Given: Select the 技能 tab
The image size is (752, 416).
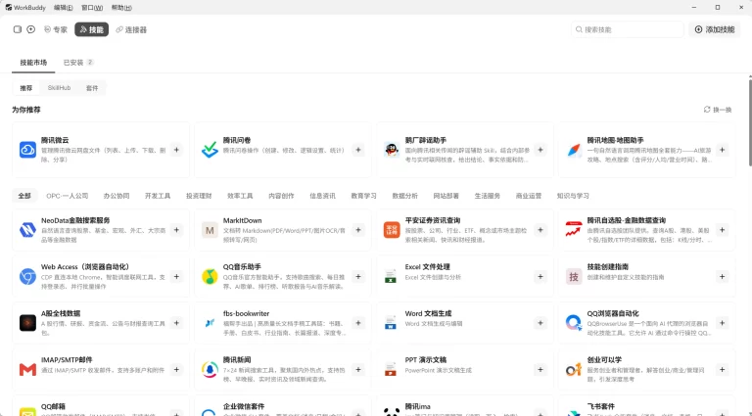Looking at the screenshot, I should tap(92, 29).
